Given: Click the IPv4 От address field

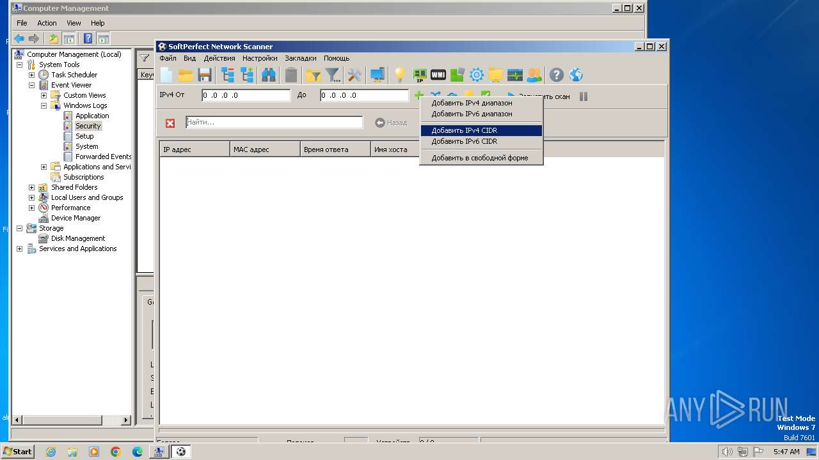Looking at the screenshot, I should pos(246,96).
